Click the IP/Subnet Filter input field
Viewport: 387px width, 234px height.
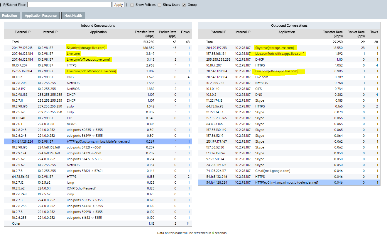click(x=69, y=5)
